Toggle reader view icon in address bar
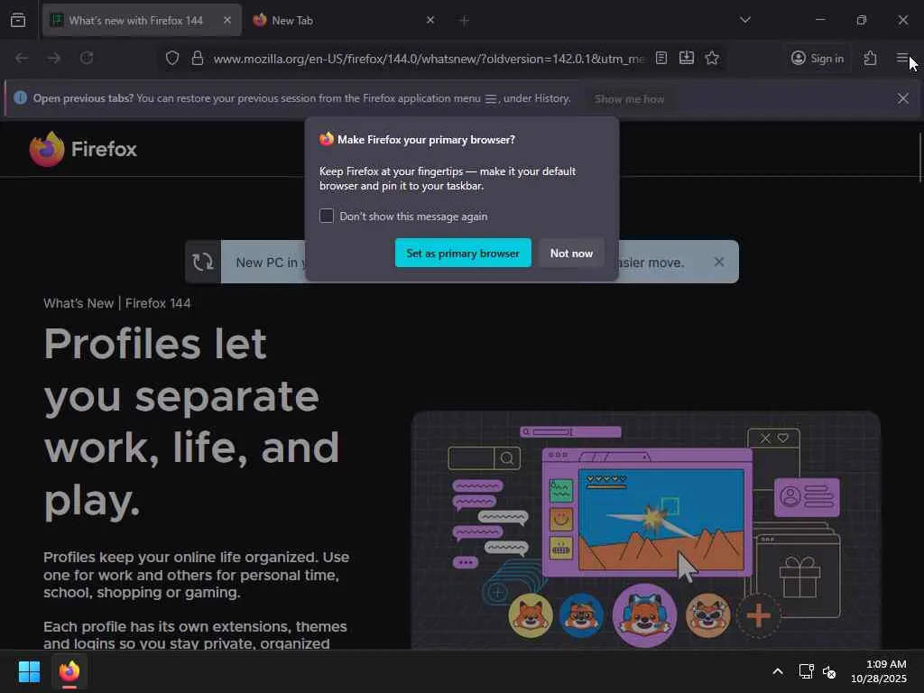Image resolution: width=924 pixels, height=693 pixels. pos(661,58)
